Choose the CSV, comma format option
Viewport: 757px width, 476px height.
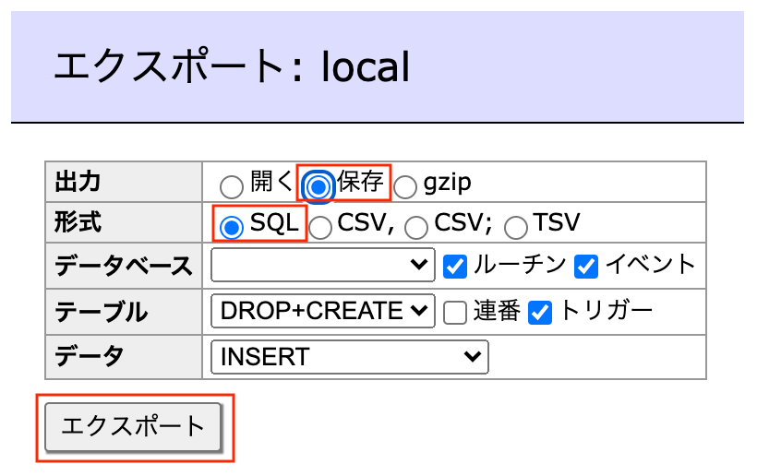[x=320, y=227]
